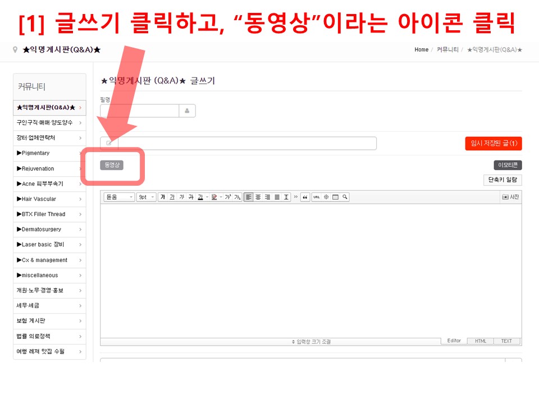Open the 돋움 font family dropdown
This screenshot has width=539, height=404.
coord(119,197)
